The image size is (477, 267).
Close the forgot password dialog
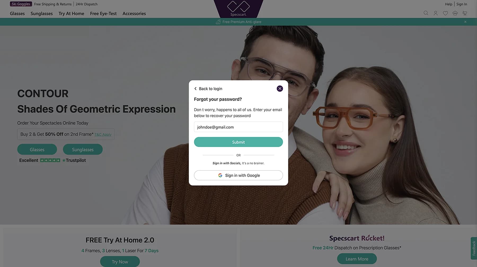click(x=280, y=89)
